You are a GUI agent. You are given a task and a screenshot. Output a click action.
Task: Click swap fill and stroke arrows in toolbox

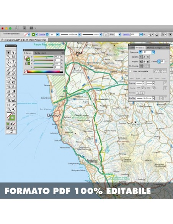tap(14, 114)
